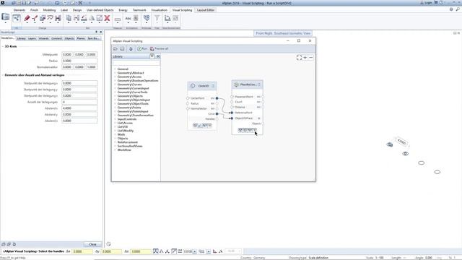Click the Preview all button
Image resolution: width=462 pixels, height=260 pixels.
click(159, 48)
